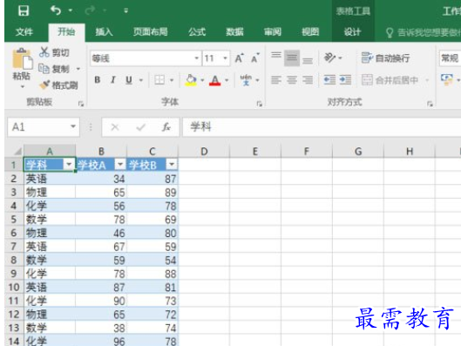Click 自动换行 wrap text button

tap(385, 58)
